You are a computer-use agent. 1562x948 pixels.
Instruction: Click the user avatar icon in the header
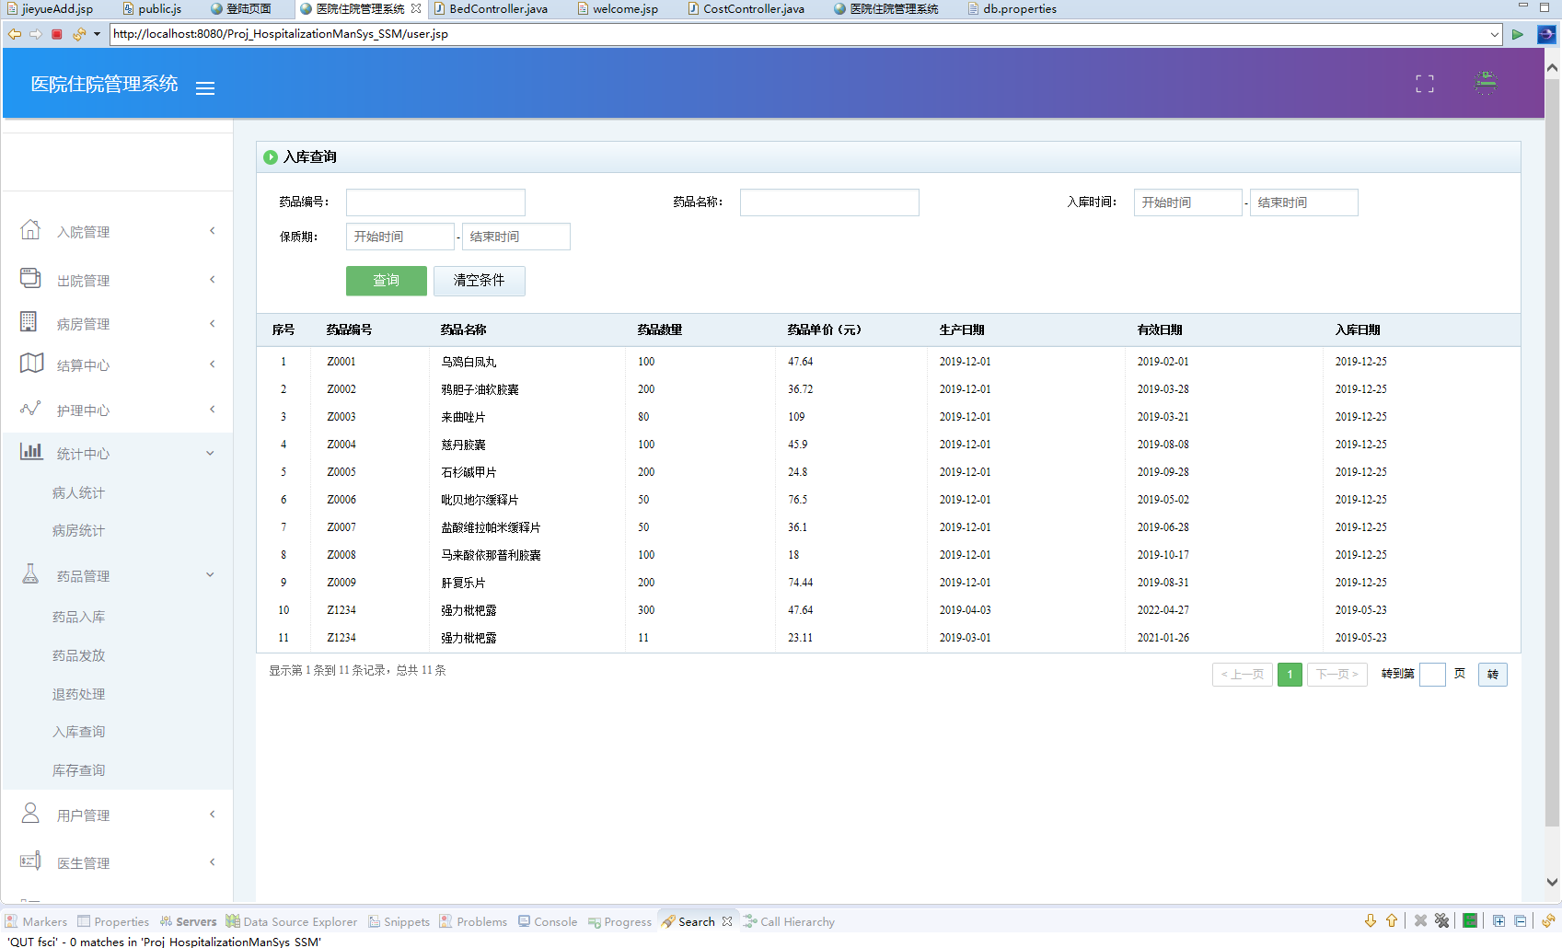click(x=1485, y=84)
